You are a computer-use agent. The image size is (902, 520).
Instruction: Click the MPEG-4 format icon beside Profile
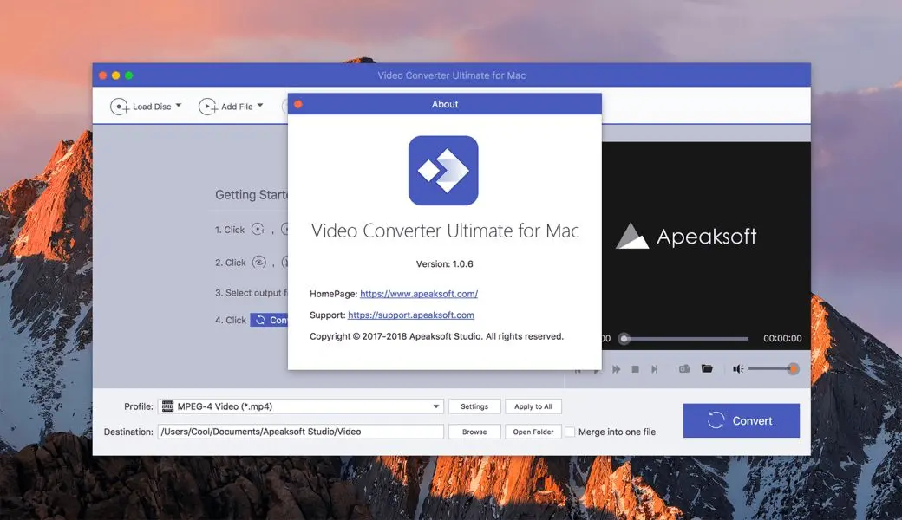(167, 406)
